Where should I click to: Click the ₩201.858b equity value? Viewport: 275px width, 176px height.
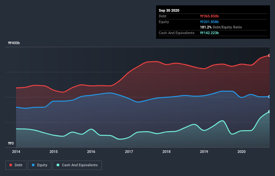(x=209, y=22)
